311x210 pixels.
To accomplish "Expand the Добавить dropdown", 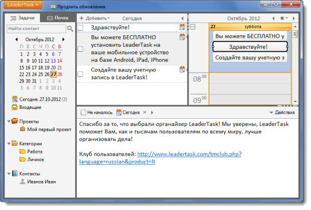I will point(94,18).
